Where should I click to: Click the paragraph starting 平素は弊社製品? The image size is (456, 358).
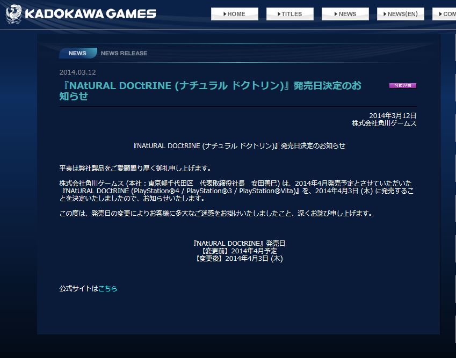pos(135,168)
